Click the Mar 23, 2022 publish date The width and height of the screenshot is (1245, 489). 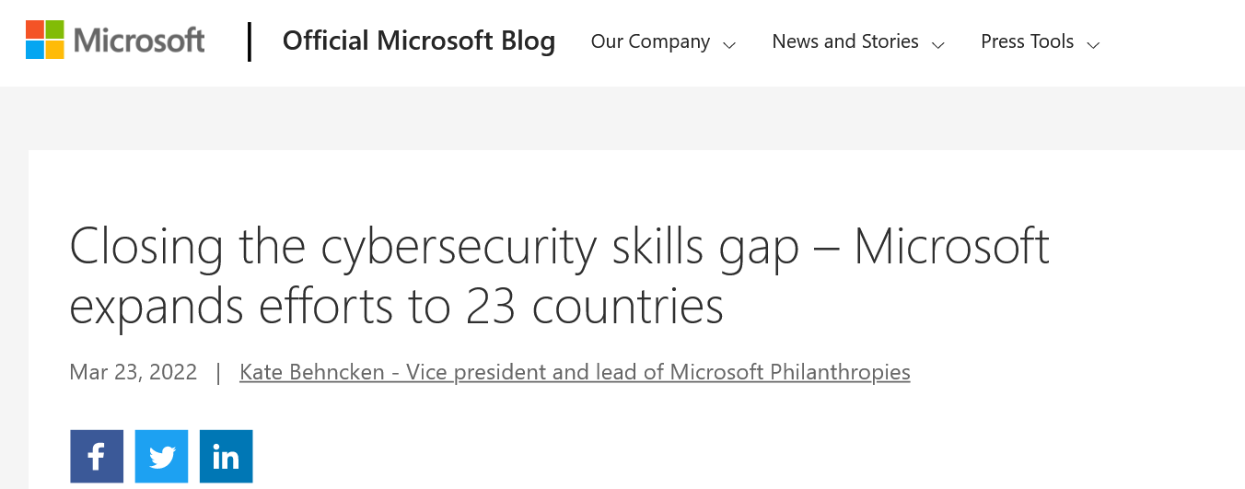(134, 372)
